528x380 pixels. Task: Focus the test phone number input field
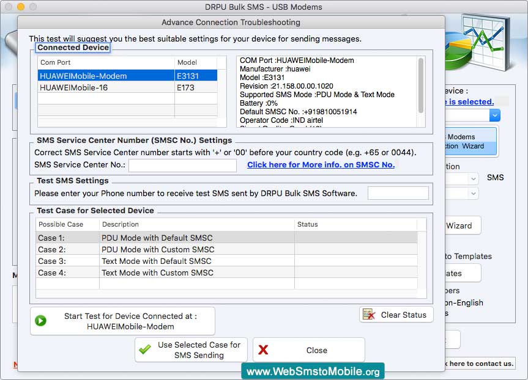point(398,194)
